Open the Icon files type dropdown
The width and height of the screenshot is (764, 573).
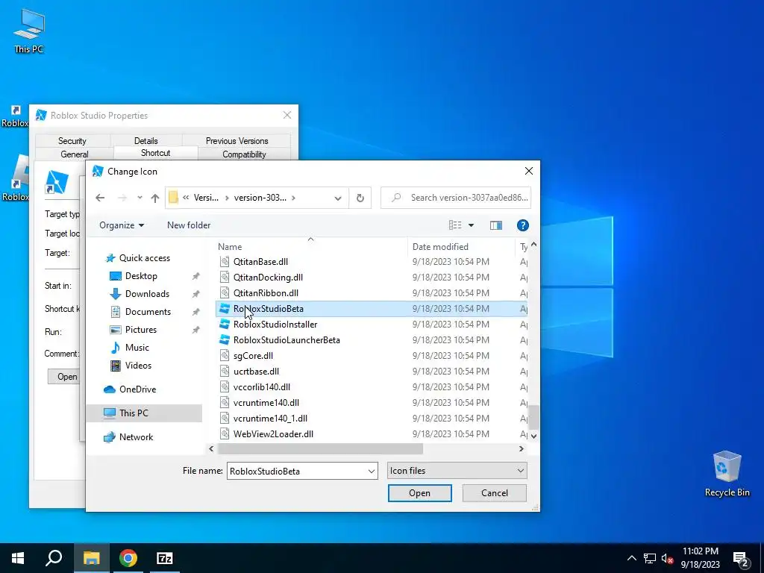point(457,471)
